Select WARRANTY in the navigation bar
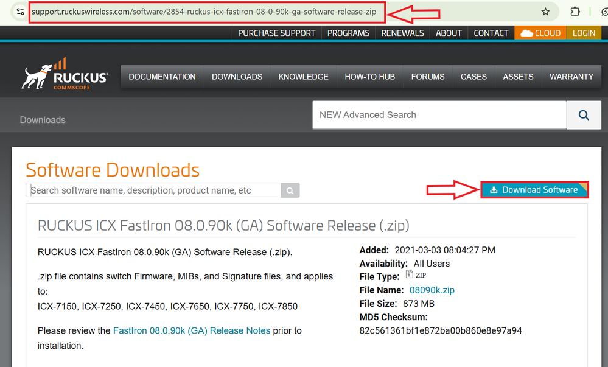Screen dimensions: 608x367 (x=571, y=77)
